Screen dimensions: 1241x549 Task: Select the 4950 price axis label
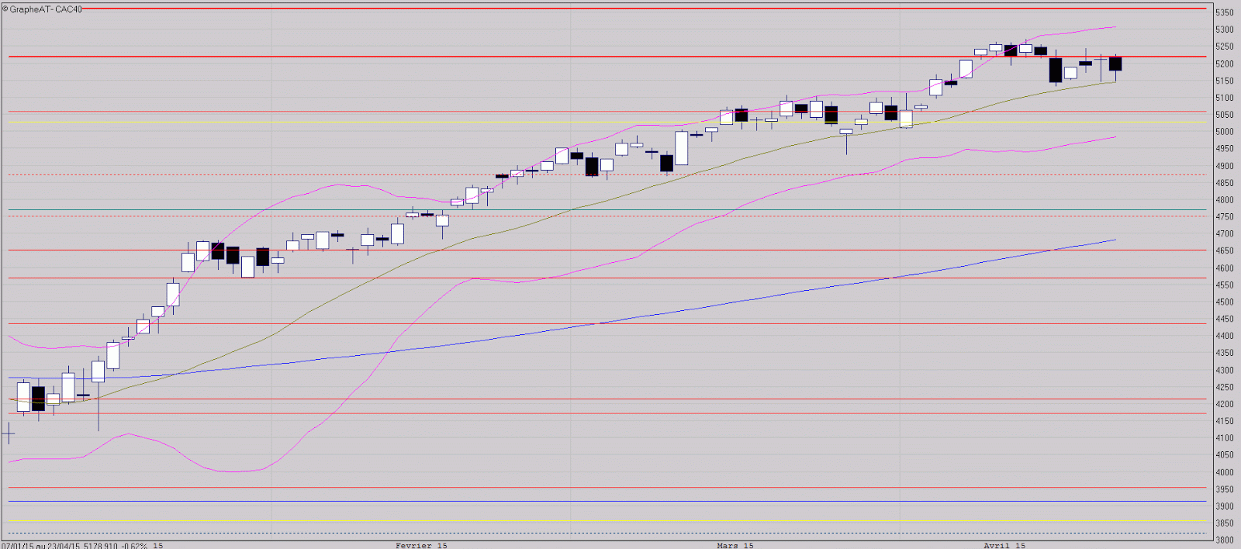coord(1225,149)
